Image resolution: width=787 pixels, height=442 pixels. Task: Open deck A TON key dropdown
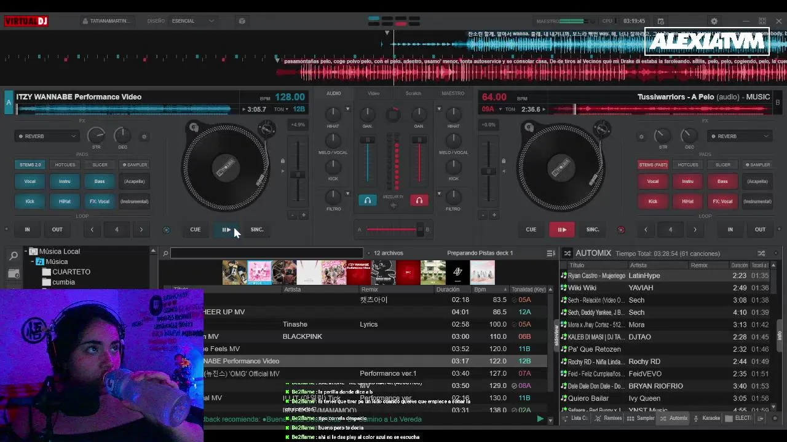[282, 109]
